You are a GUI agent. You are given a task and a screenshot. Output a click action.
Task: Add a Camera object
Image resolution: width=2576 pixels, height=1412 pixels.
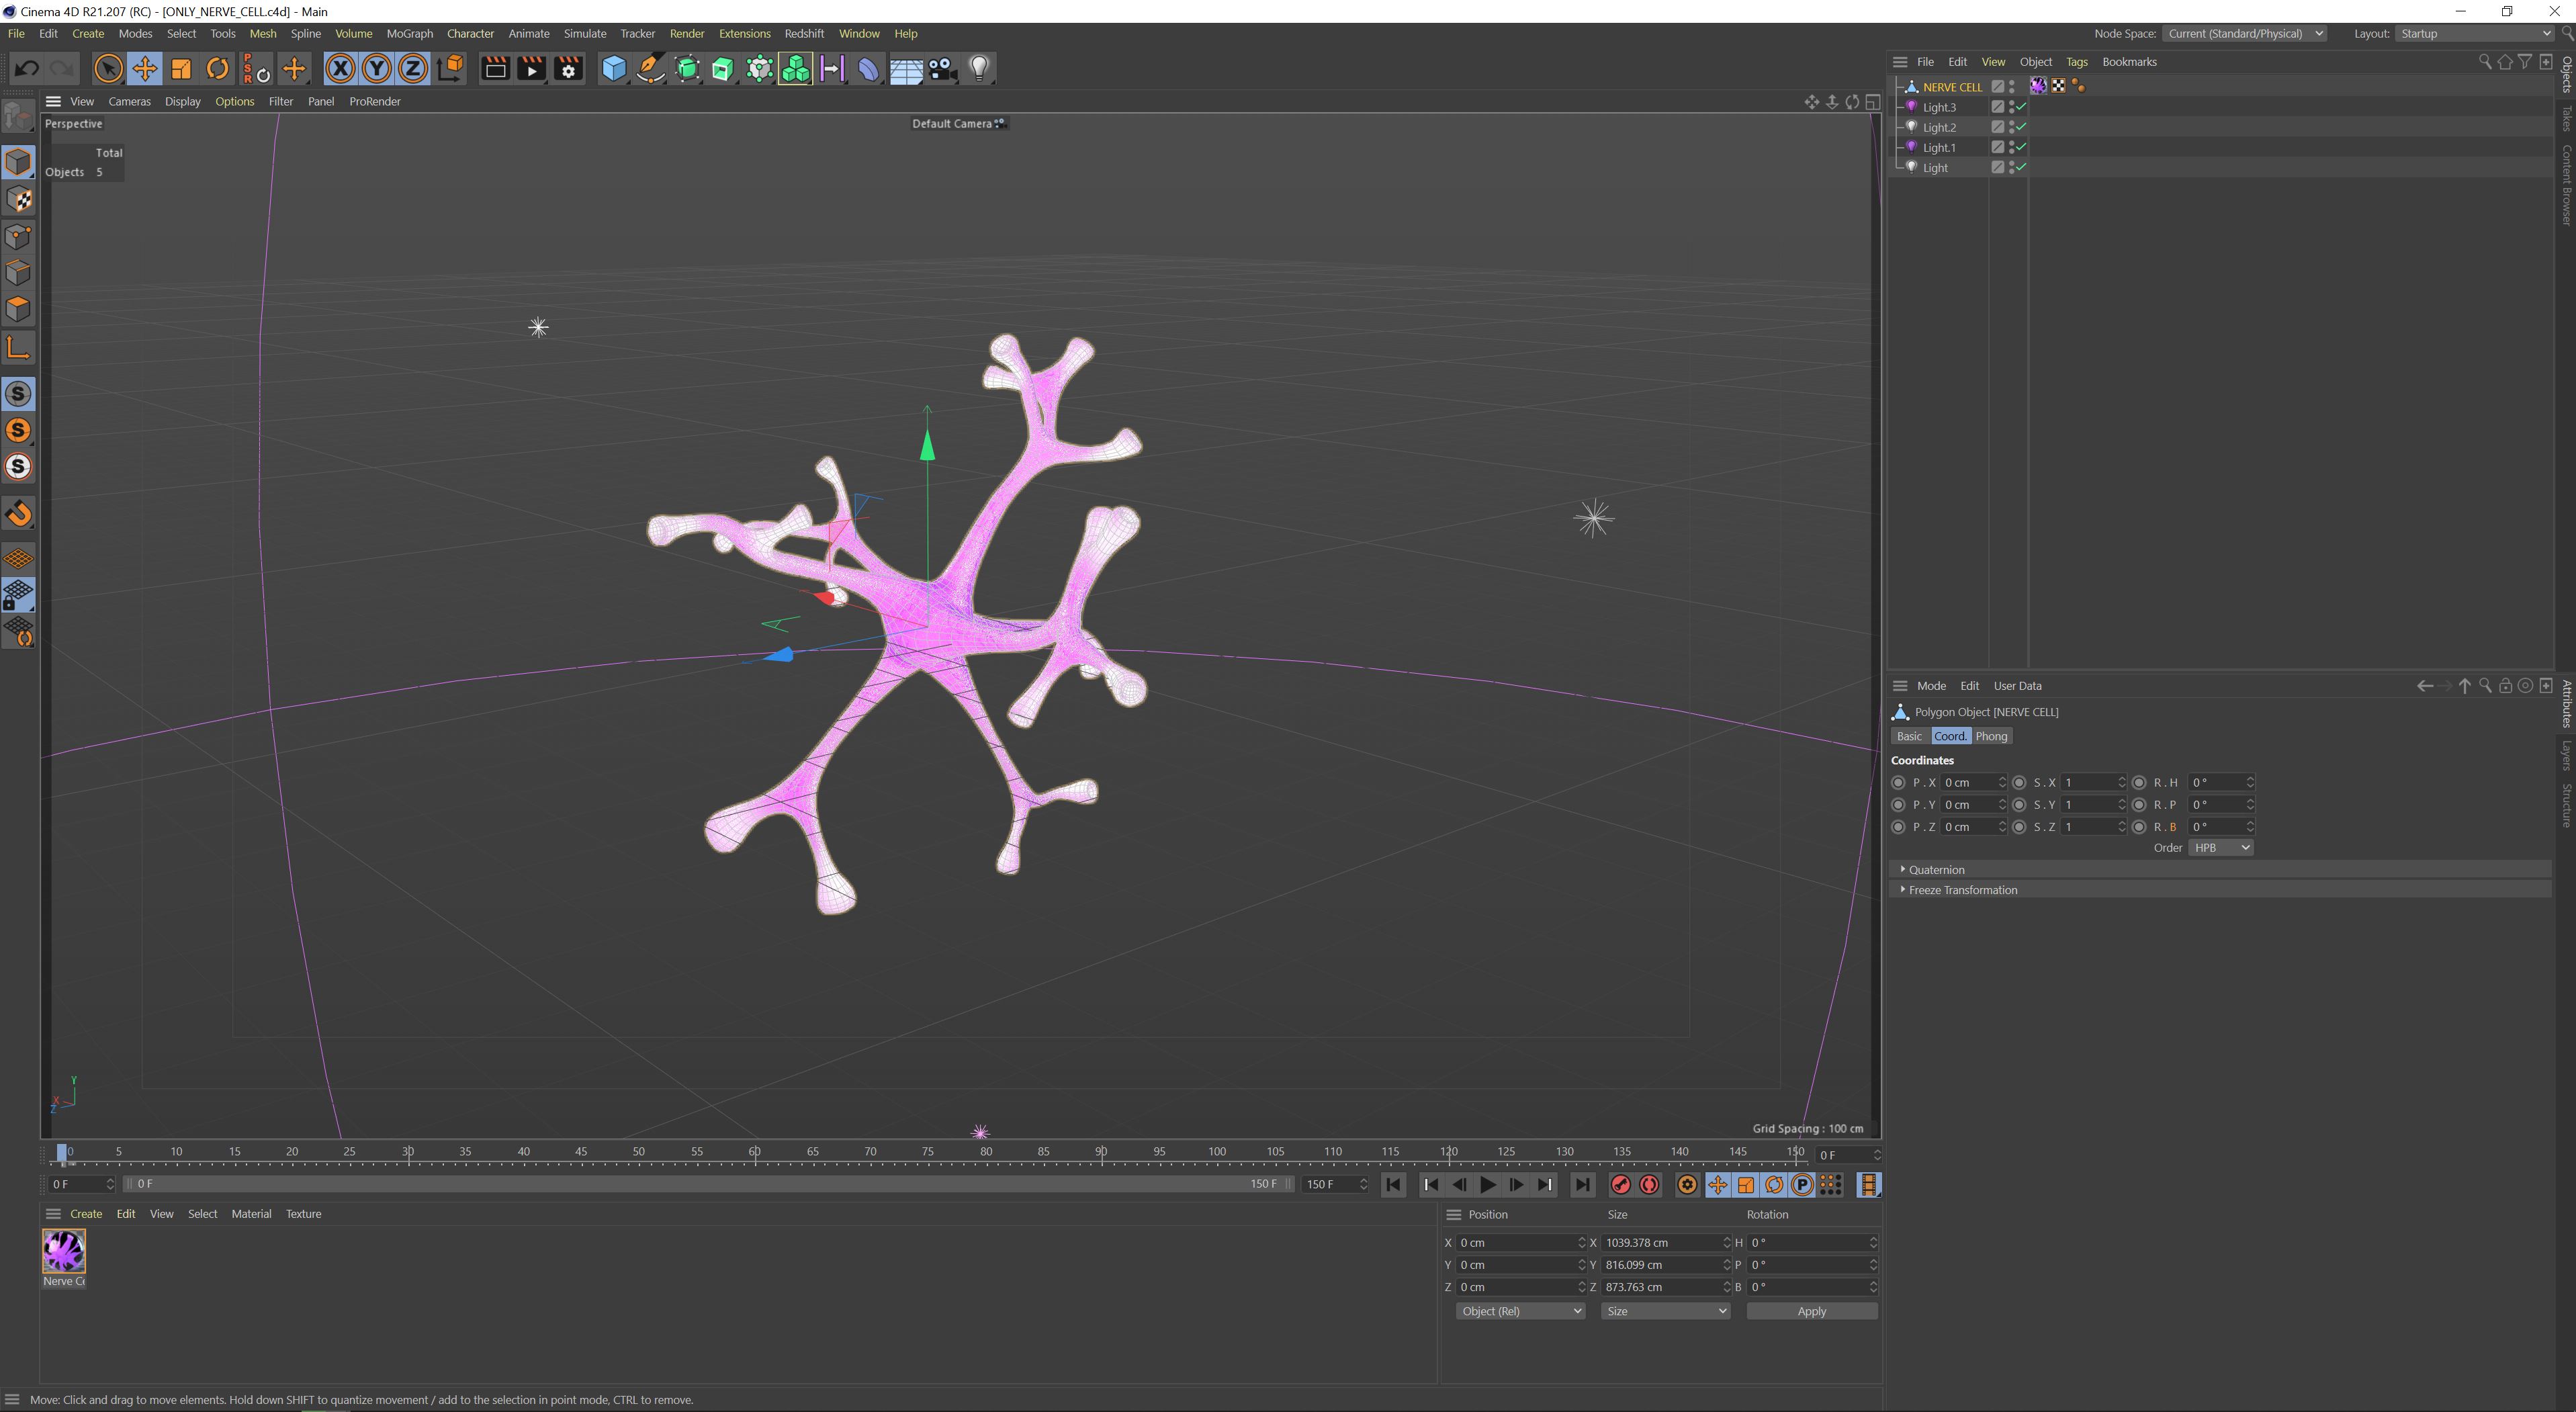(942, 69)
